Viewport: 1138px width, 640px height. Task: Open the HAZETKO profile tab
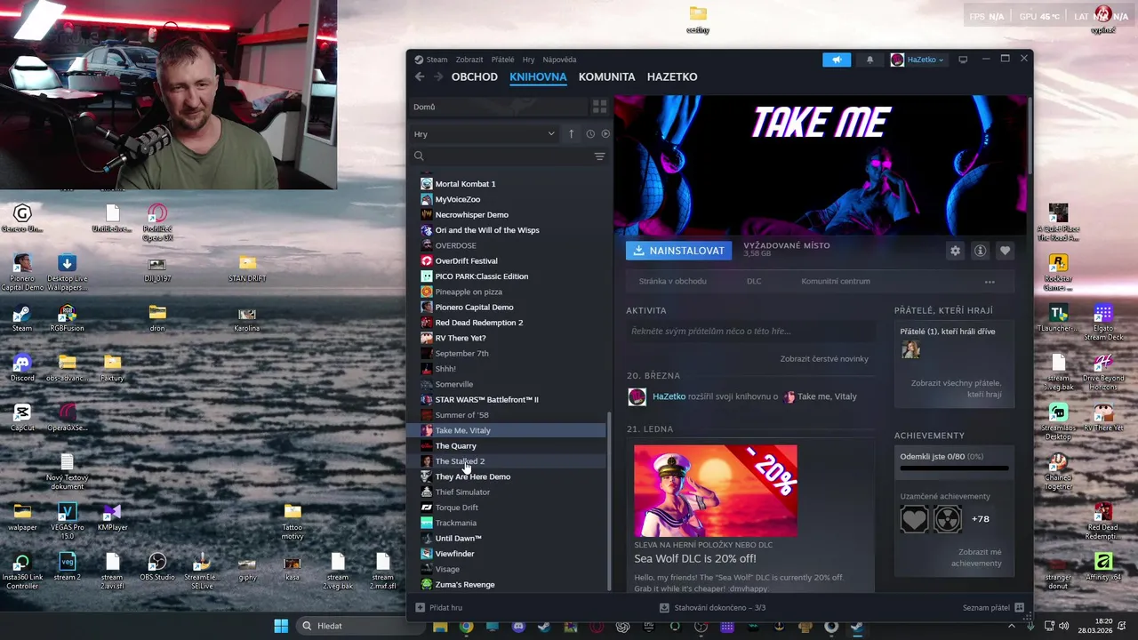click(x=671, y=76)
